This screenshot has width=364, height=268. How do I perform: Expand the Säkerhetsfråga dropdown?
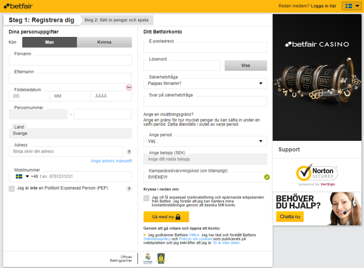point(205,83)
